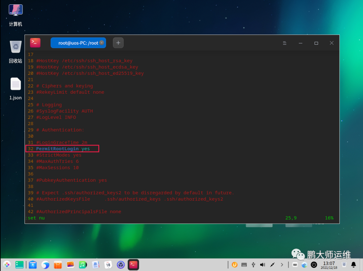Click the #MaxAuthTries 6 line

click(x=57, y=161)
